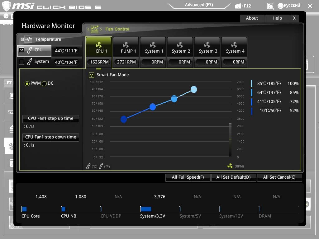
Task: Select the DC radio button
Action: pyautogui.click(x=44, y=83)
